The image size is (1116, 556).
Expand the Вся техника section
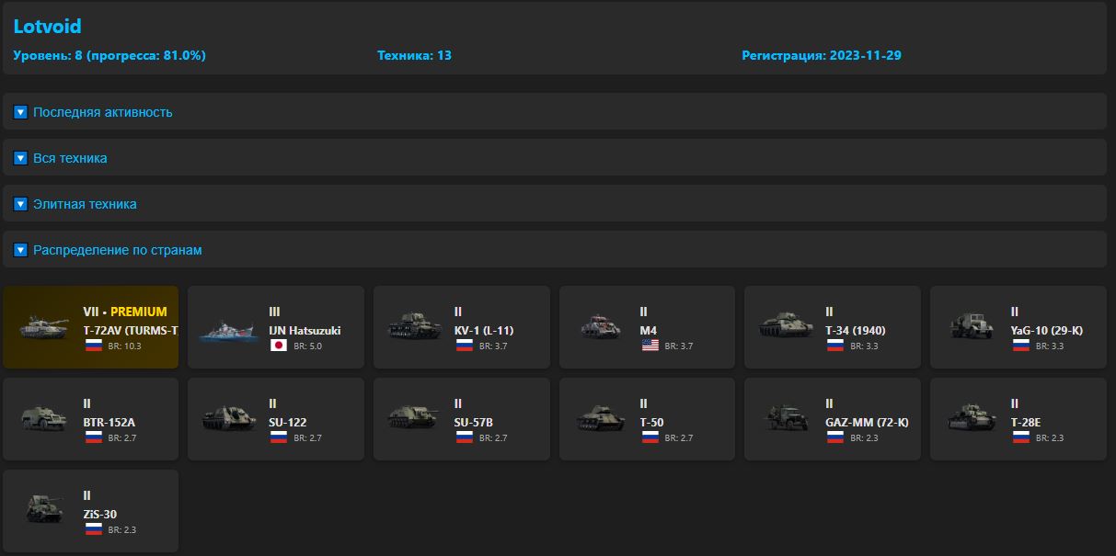(x=21, y=158)
